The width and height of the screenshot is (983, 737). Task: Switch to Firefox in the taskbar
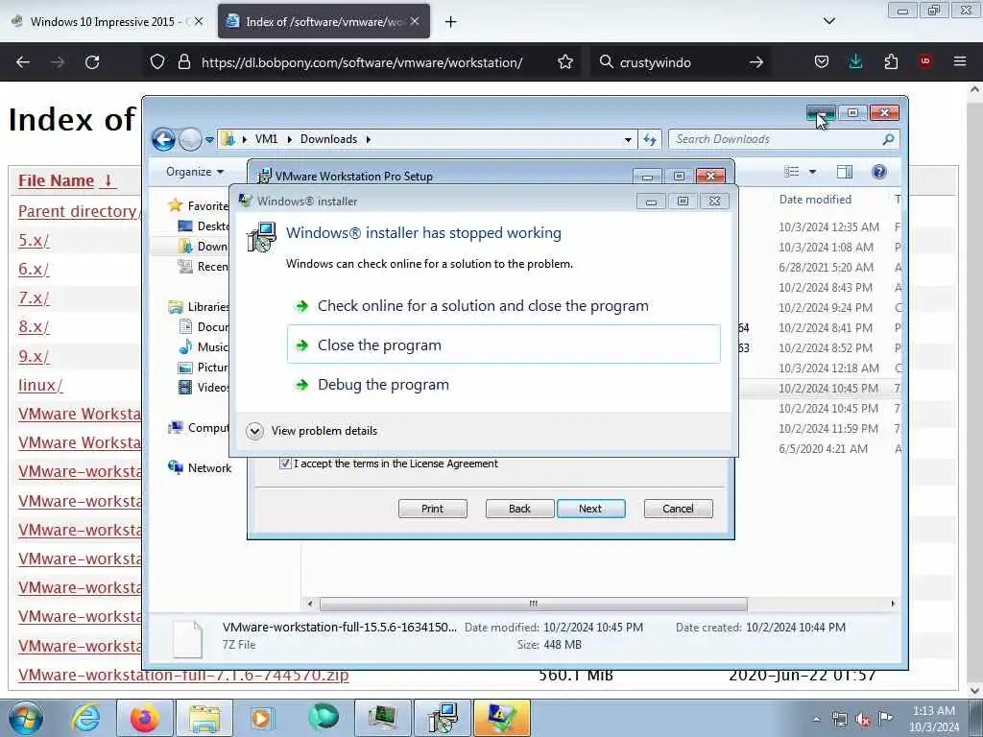click(x=145, y=718)
